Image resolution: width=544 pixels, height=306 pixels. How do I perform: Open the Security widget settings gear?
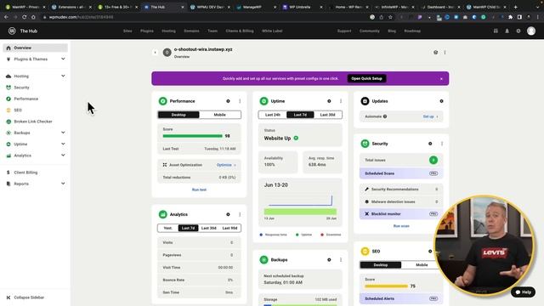430,144
